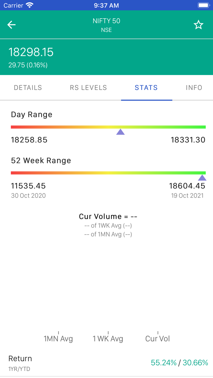Tap the 1MN Avg chart label
This screenshot has width=213, height=378.
[x=58, y=338]
